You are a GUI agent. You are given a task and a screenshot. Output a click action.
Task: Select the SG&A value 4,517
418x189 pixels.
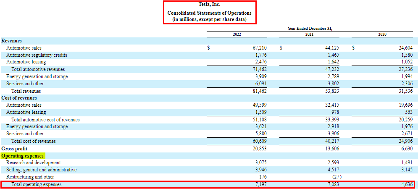point(333,170)
